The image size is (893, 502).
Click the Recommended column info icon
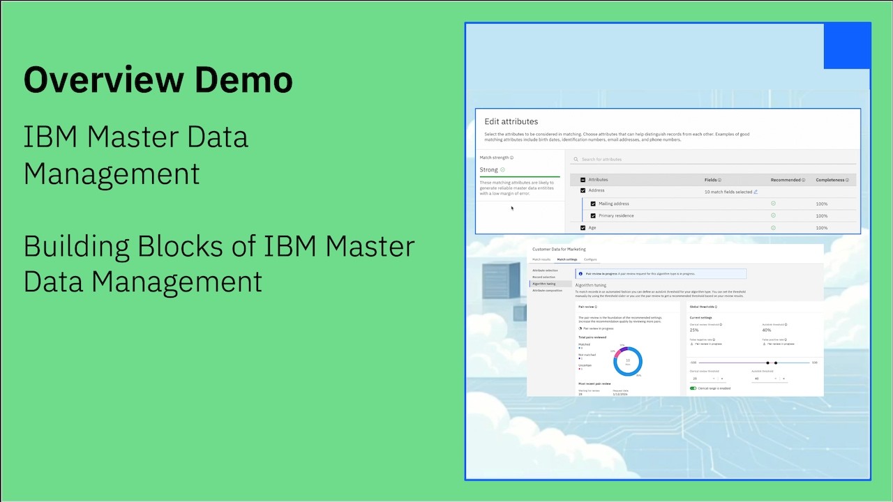coord(803,180)
